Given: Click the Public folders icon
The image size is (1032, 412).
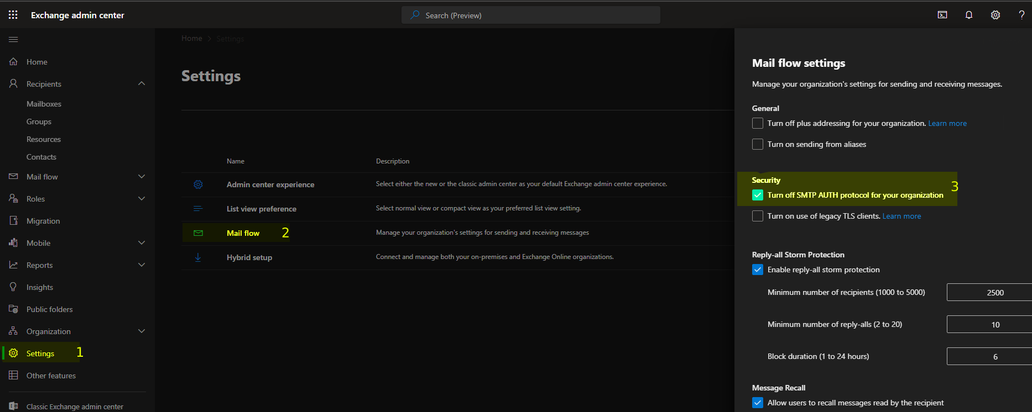Looking at the screenshot, I should point(13,309).
